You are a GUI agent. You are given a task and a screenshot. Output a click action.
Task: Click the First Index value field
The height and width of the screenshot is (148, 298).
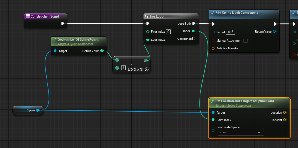[x=168, y=32]
